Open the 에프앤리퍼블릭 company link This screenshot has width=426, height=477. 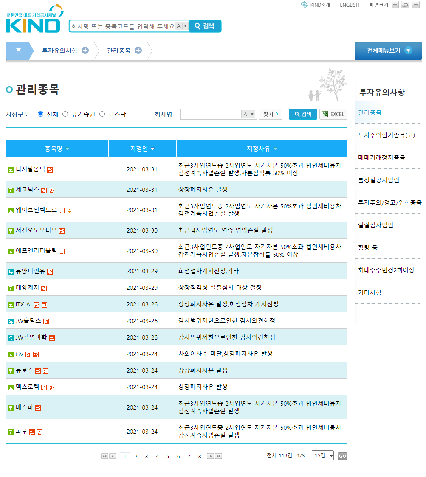pos(36,251)
